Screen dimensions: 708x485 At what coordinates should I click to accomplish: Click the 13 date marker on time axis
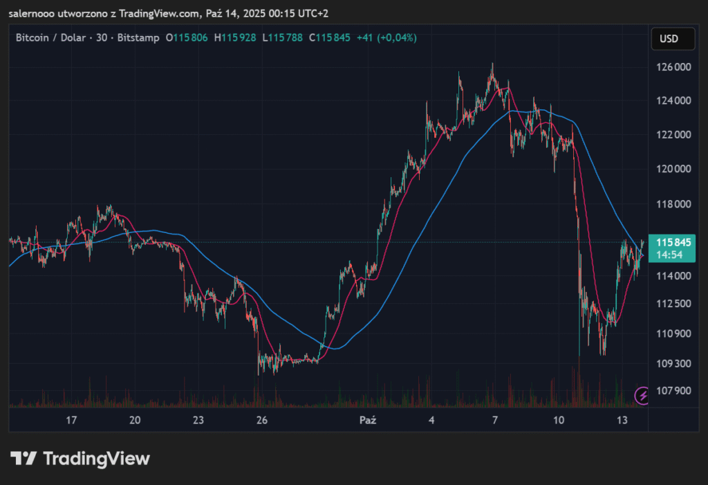622,420
